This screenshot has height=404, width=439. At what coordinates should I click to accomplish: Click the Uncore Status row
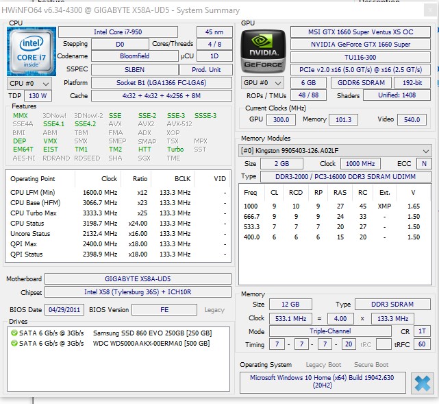click(116, 233)
